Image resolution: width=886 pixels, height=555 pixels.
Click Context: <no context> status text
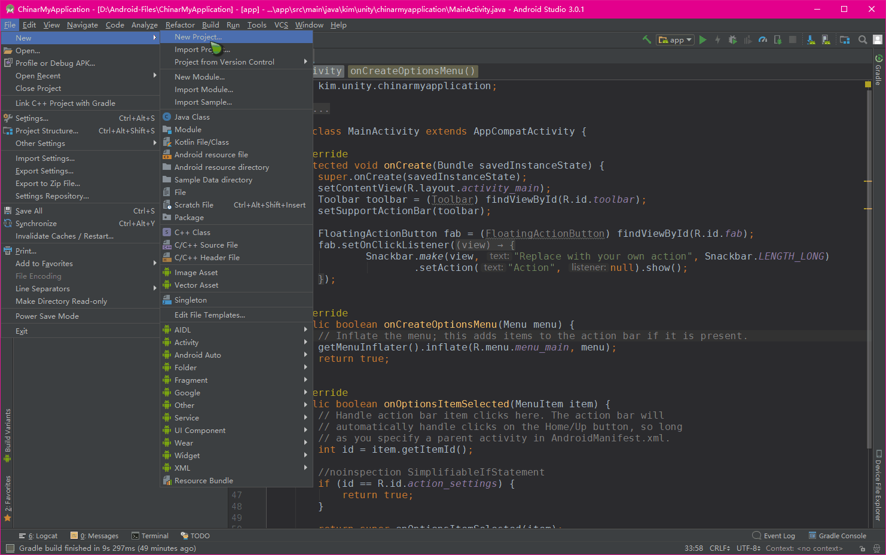(x=804, y=548)
